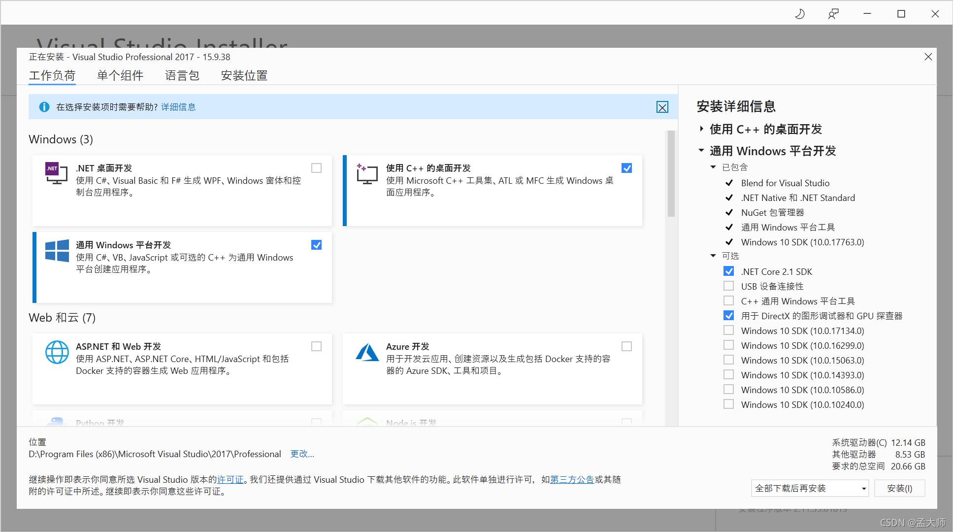
Task: Open the 全部下载后再安装 dropdown
Action: coord(810,488)
